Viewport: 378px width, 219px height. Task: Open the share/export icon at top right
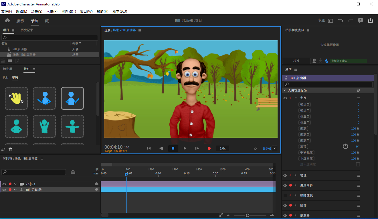(x=371, y=21)
